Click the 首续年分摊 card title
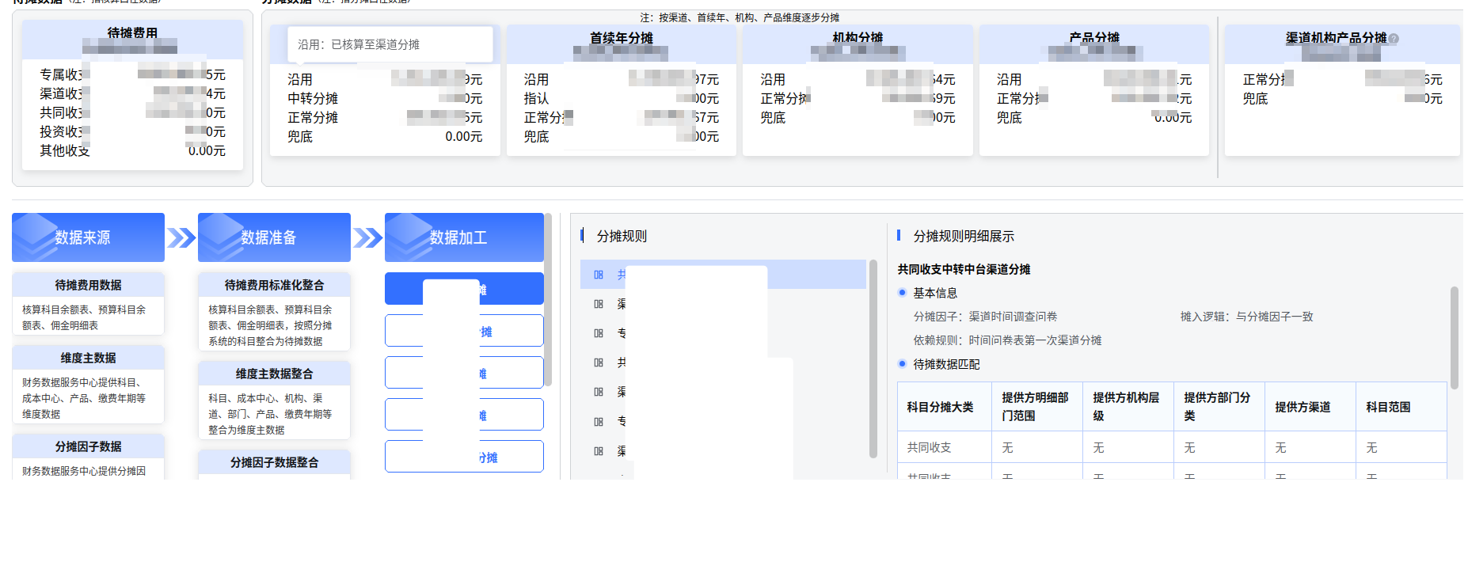Viewport: 1468px width, 577px height. (622, 38)
